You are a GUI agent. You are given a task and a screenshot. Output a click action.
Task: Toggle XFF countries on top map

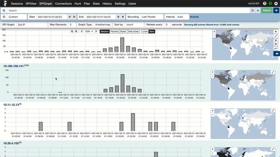[276, 48]
